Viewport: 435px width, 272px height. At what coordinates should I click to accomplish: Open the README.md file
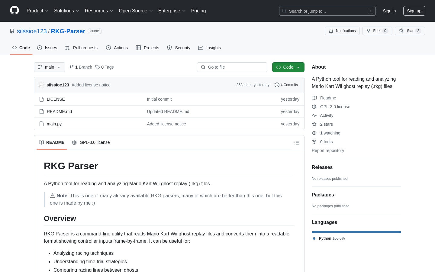(60, 112)
